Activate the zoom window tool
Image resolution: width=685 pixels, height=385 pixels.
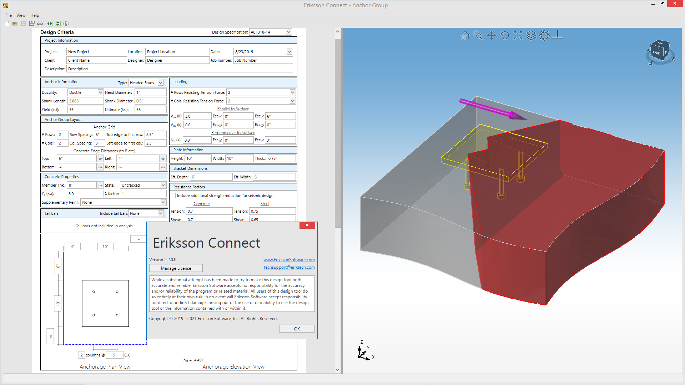click(478, 35)
